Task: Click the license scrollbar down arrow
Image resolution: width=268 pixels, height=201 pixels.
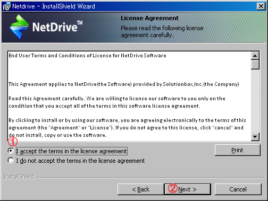Action: click(x=255, y=137)
